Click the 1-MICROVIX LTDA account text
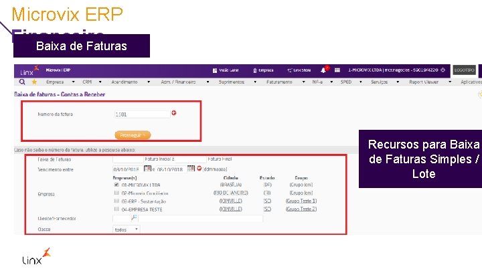Image resolution: width=482 pixels, height=271 pixels. pos(393,70)
